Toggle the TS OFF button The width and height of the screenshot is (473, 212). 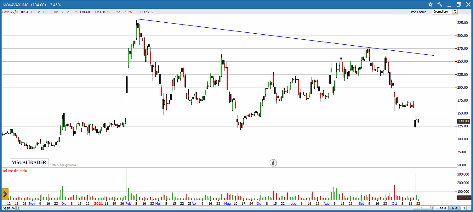[455, 208]
